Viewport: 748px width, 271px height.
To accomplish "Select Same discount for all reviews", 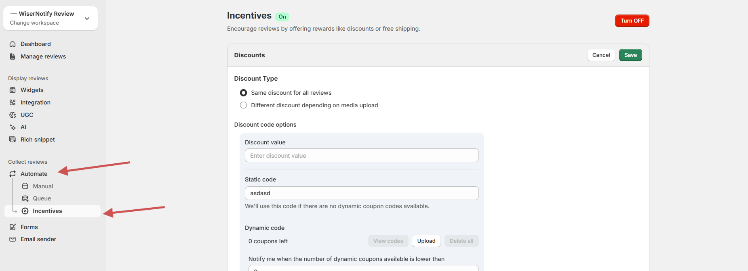I will pos(243,93).
